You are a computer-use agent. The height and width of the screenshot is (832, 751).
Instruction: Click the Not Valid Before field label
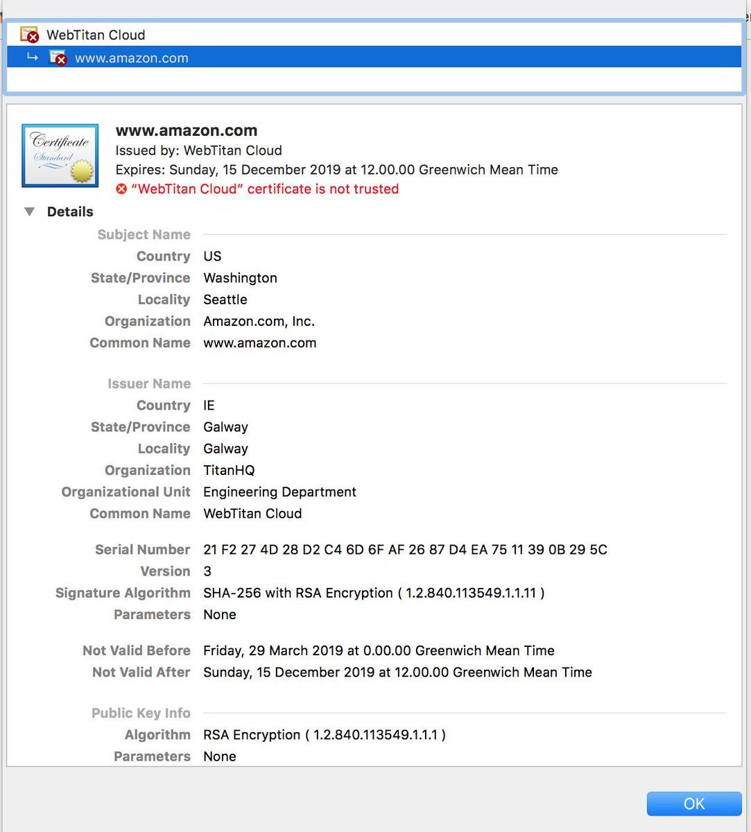click(136, 650)
